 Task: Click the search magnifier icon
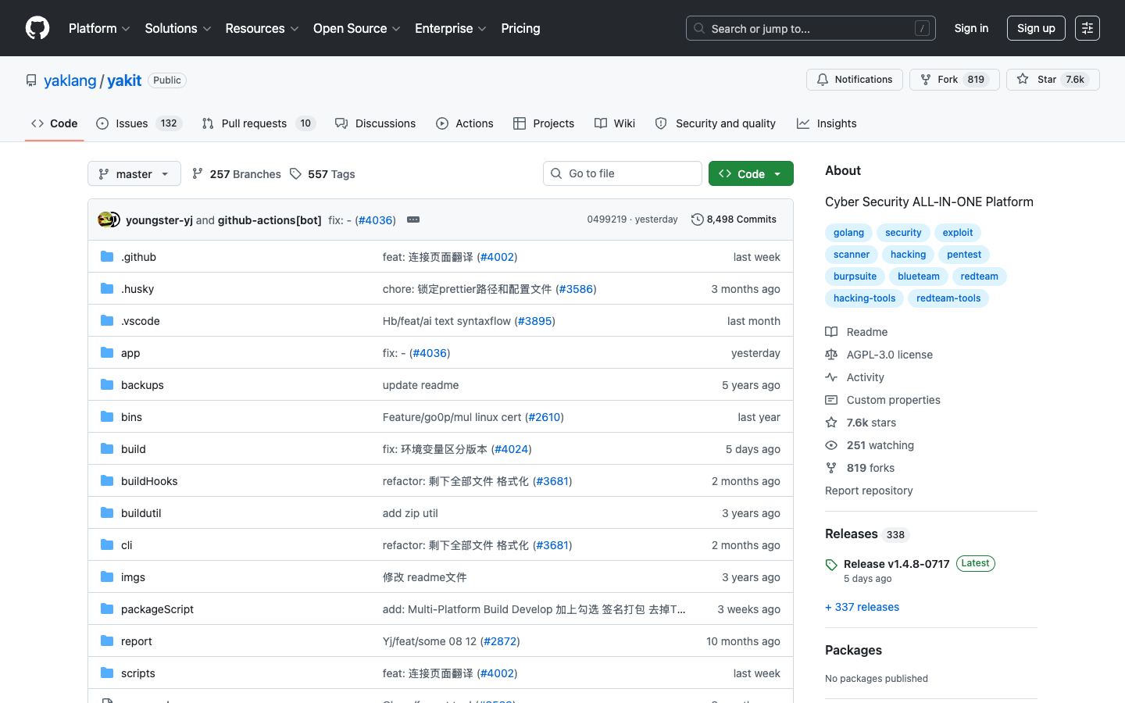tap(699, 29)
